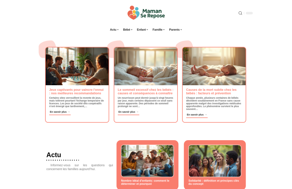Open the baby-on-bed article image
Viewport: 292px width, 189px height.
pyautogui.click(x=214, y=66)
